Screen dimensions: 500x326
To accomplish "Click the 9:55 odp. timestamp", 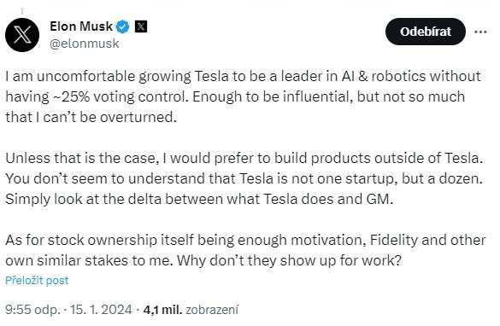I will point(32,310).
